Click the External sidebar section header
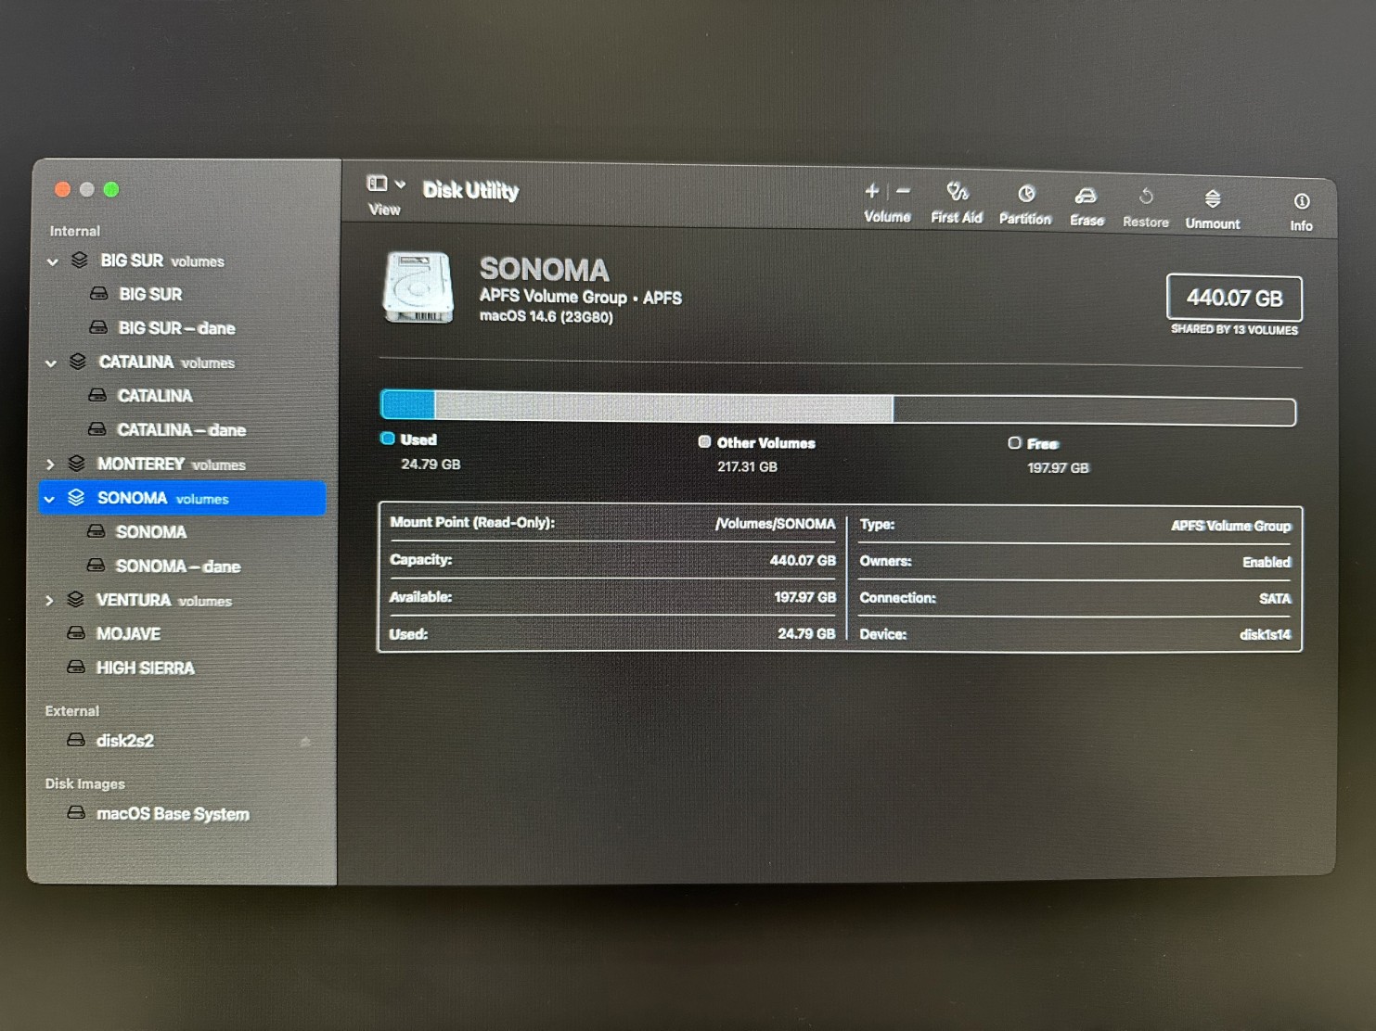This screenshot has height=1031, width=1376. click(x=72, y=711)
